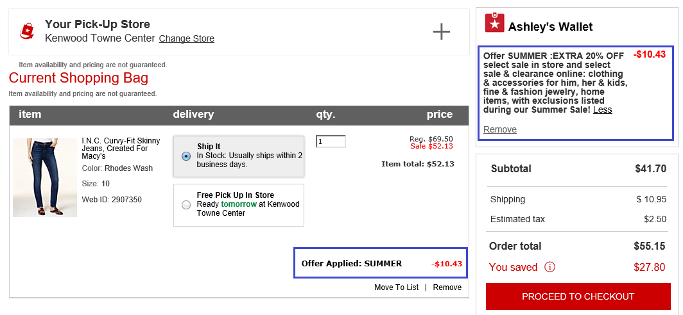This screenshot has width=683, height=315.
Task: Click the Color: Rhodes Wash text
Action: pos(117,168)
